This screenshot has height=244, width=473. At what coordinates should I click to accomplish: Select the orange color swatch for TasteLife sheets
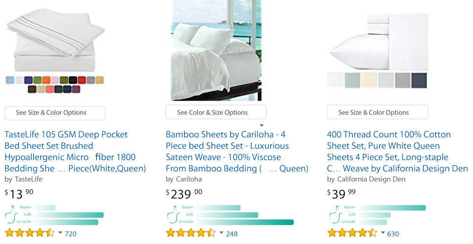click(46, 80)
